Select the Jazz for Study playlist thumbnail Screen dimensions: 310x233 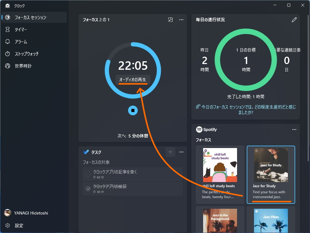click(x=271, y=165)
